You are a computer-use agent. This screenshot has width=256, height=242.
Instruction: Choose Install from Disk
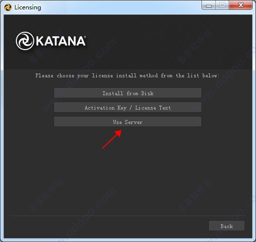coord(128,93)
